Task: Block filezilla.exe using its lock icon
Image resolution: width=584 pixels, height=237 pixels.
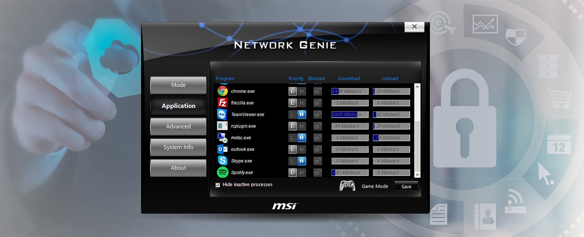Action: [318, 103]
